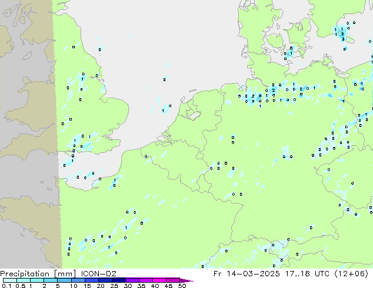Click the 20–25 mm legend color swatch

point(105,280)
